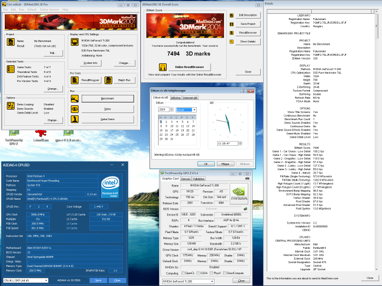Image resolution: width=382 pixels, height=286 pixels.
Task: Click the System Info button
Action: click(x=91, y=63)
